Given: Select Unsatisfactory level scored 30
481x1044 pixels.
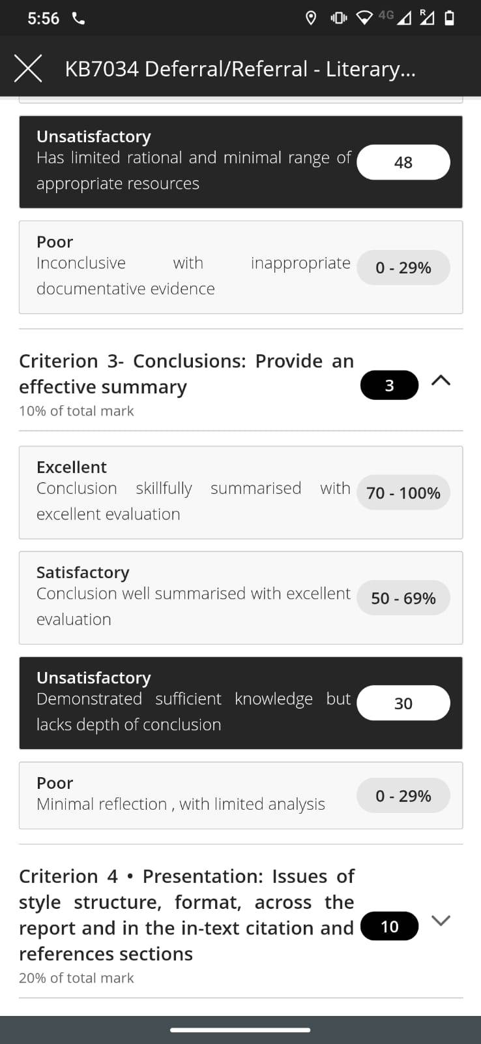Looking at the screenshot, I should coord(241,703).
